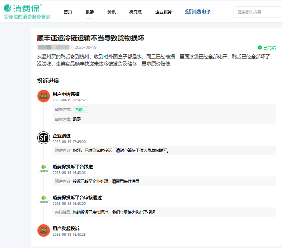Click the 消费保投诉平台审核通过 step title

tap(77, 197)
